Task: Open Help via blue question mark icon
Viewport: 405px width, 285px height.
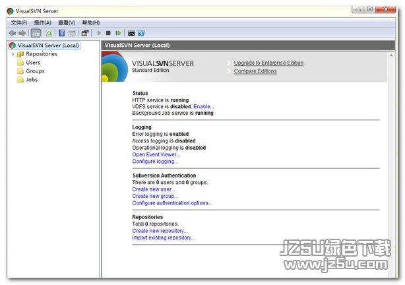Action: click(x=62, y=33)
